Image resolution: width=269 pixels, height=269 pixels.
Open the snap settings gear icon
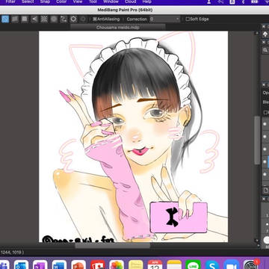click(x=73, y=19)
